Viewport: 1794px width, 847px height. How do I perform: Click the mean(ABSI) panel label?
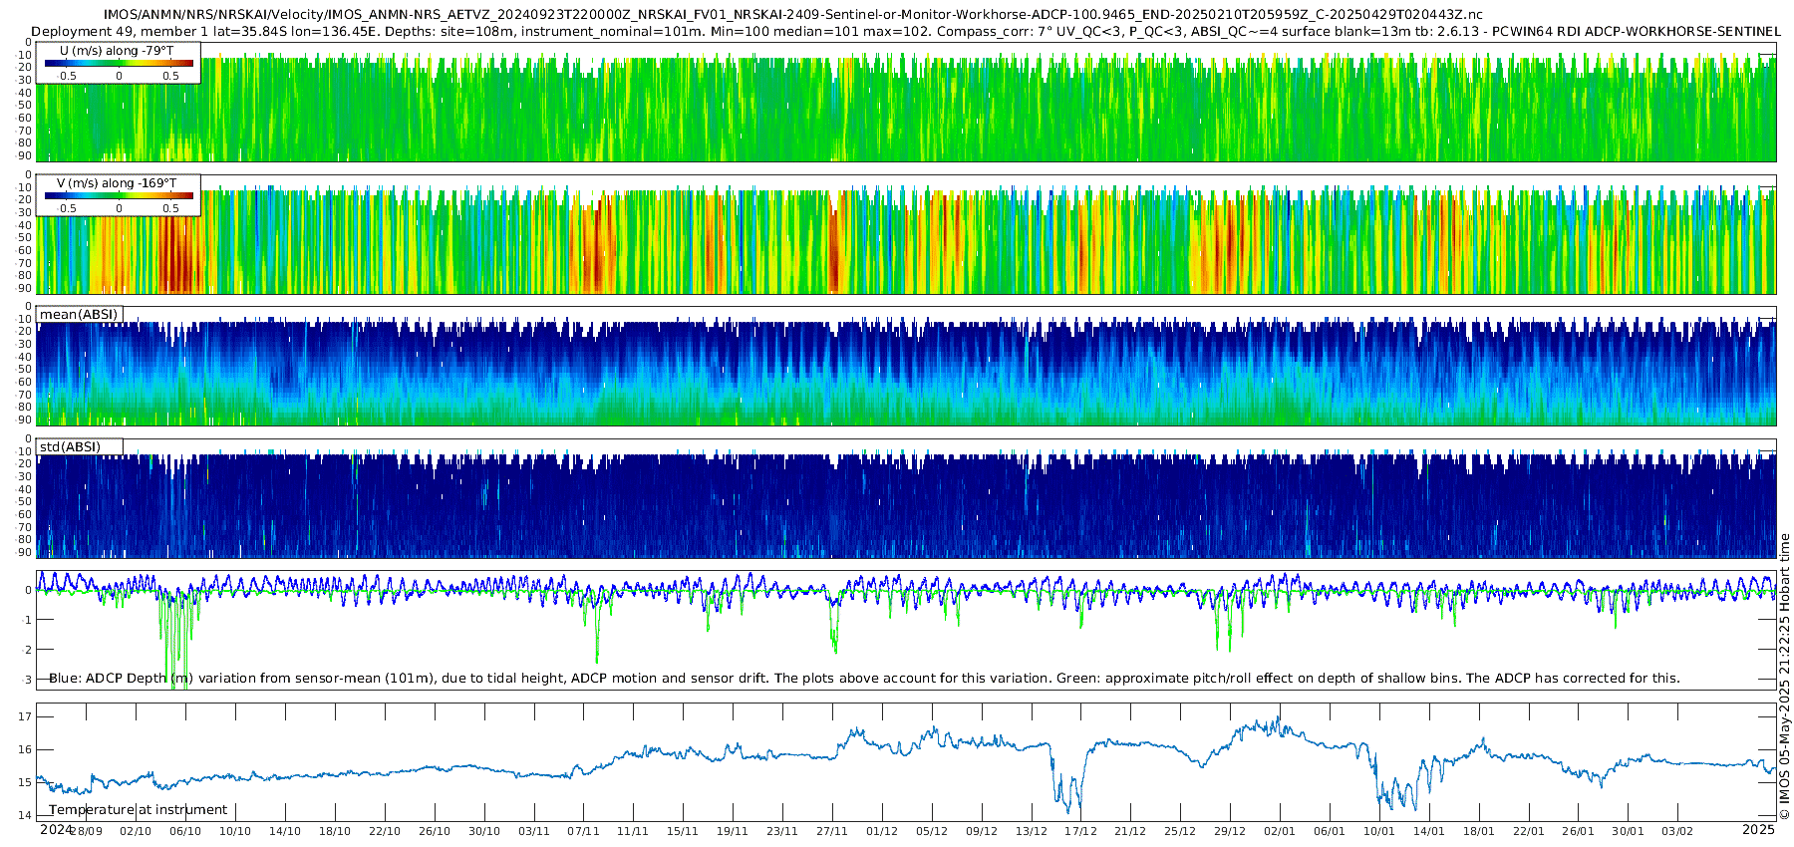tap(79, 314)
